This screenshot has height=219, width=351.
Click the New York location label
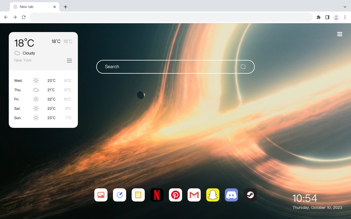click(23, 60)
